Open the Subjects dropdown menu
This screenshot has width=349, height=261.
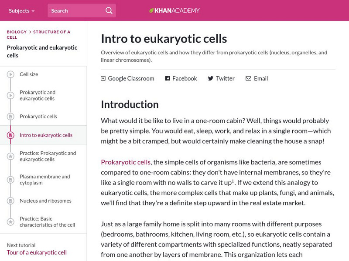coord(22,10)
